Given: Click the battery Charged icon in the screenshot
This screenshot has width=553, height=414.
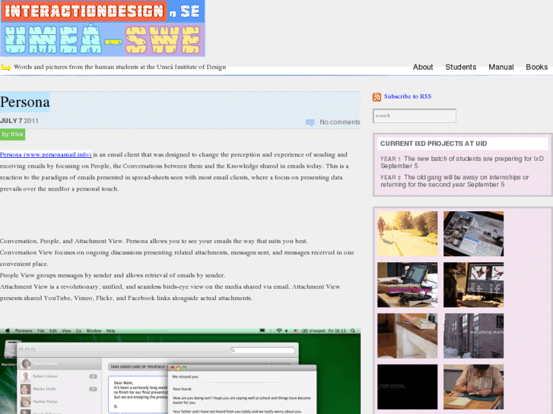Looking at the screenshot, I should tap(313, 331).
